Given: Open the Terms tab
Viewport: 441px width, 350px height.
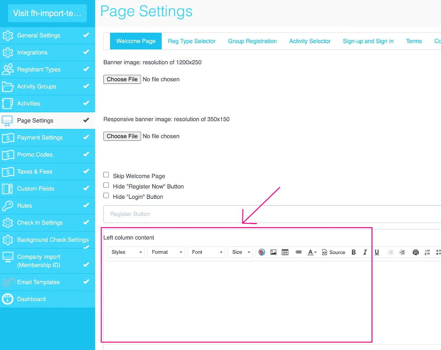Looking at the screenshot, I should [x=414, y=41].
